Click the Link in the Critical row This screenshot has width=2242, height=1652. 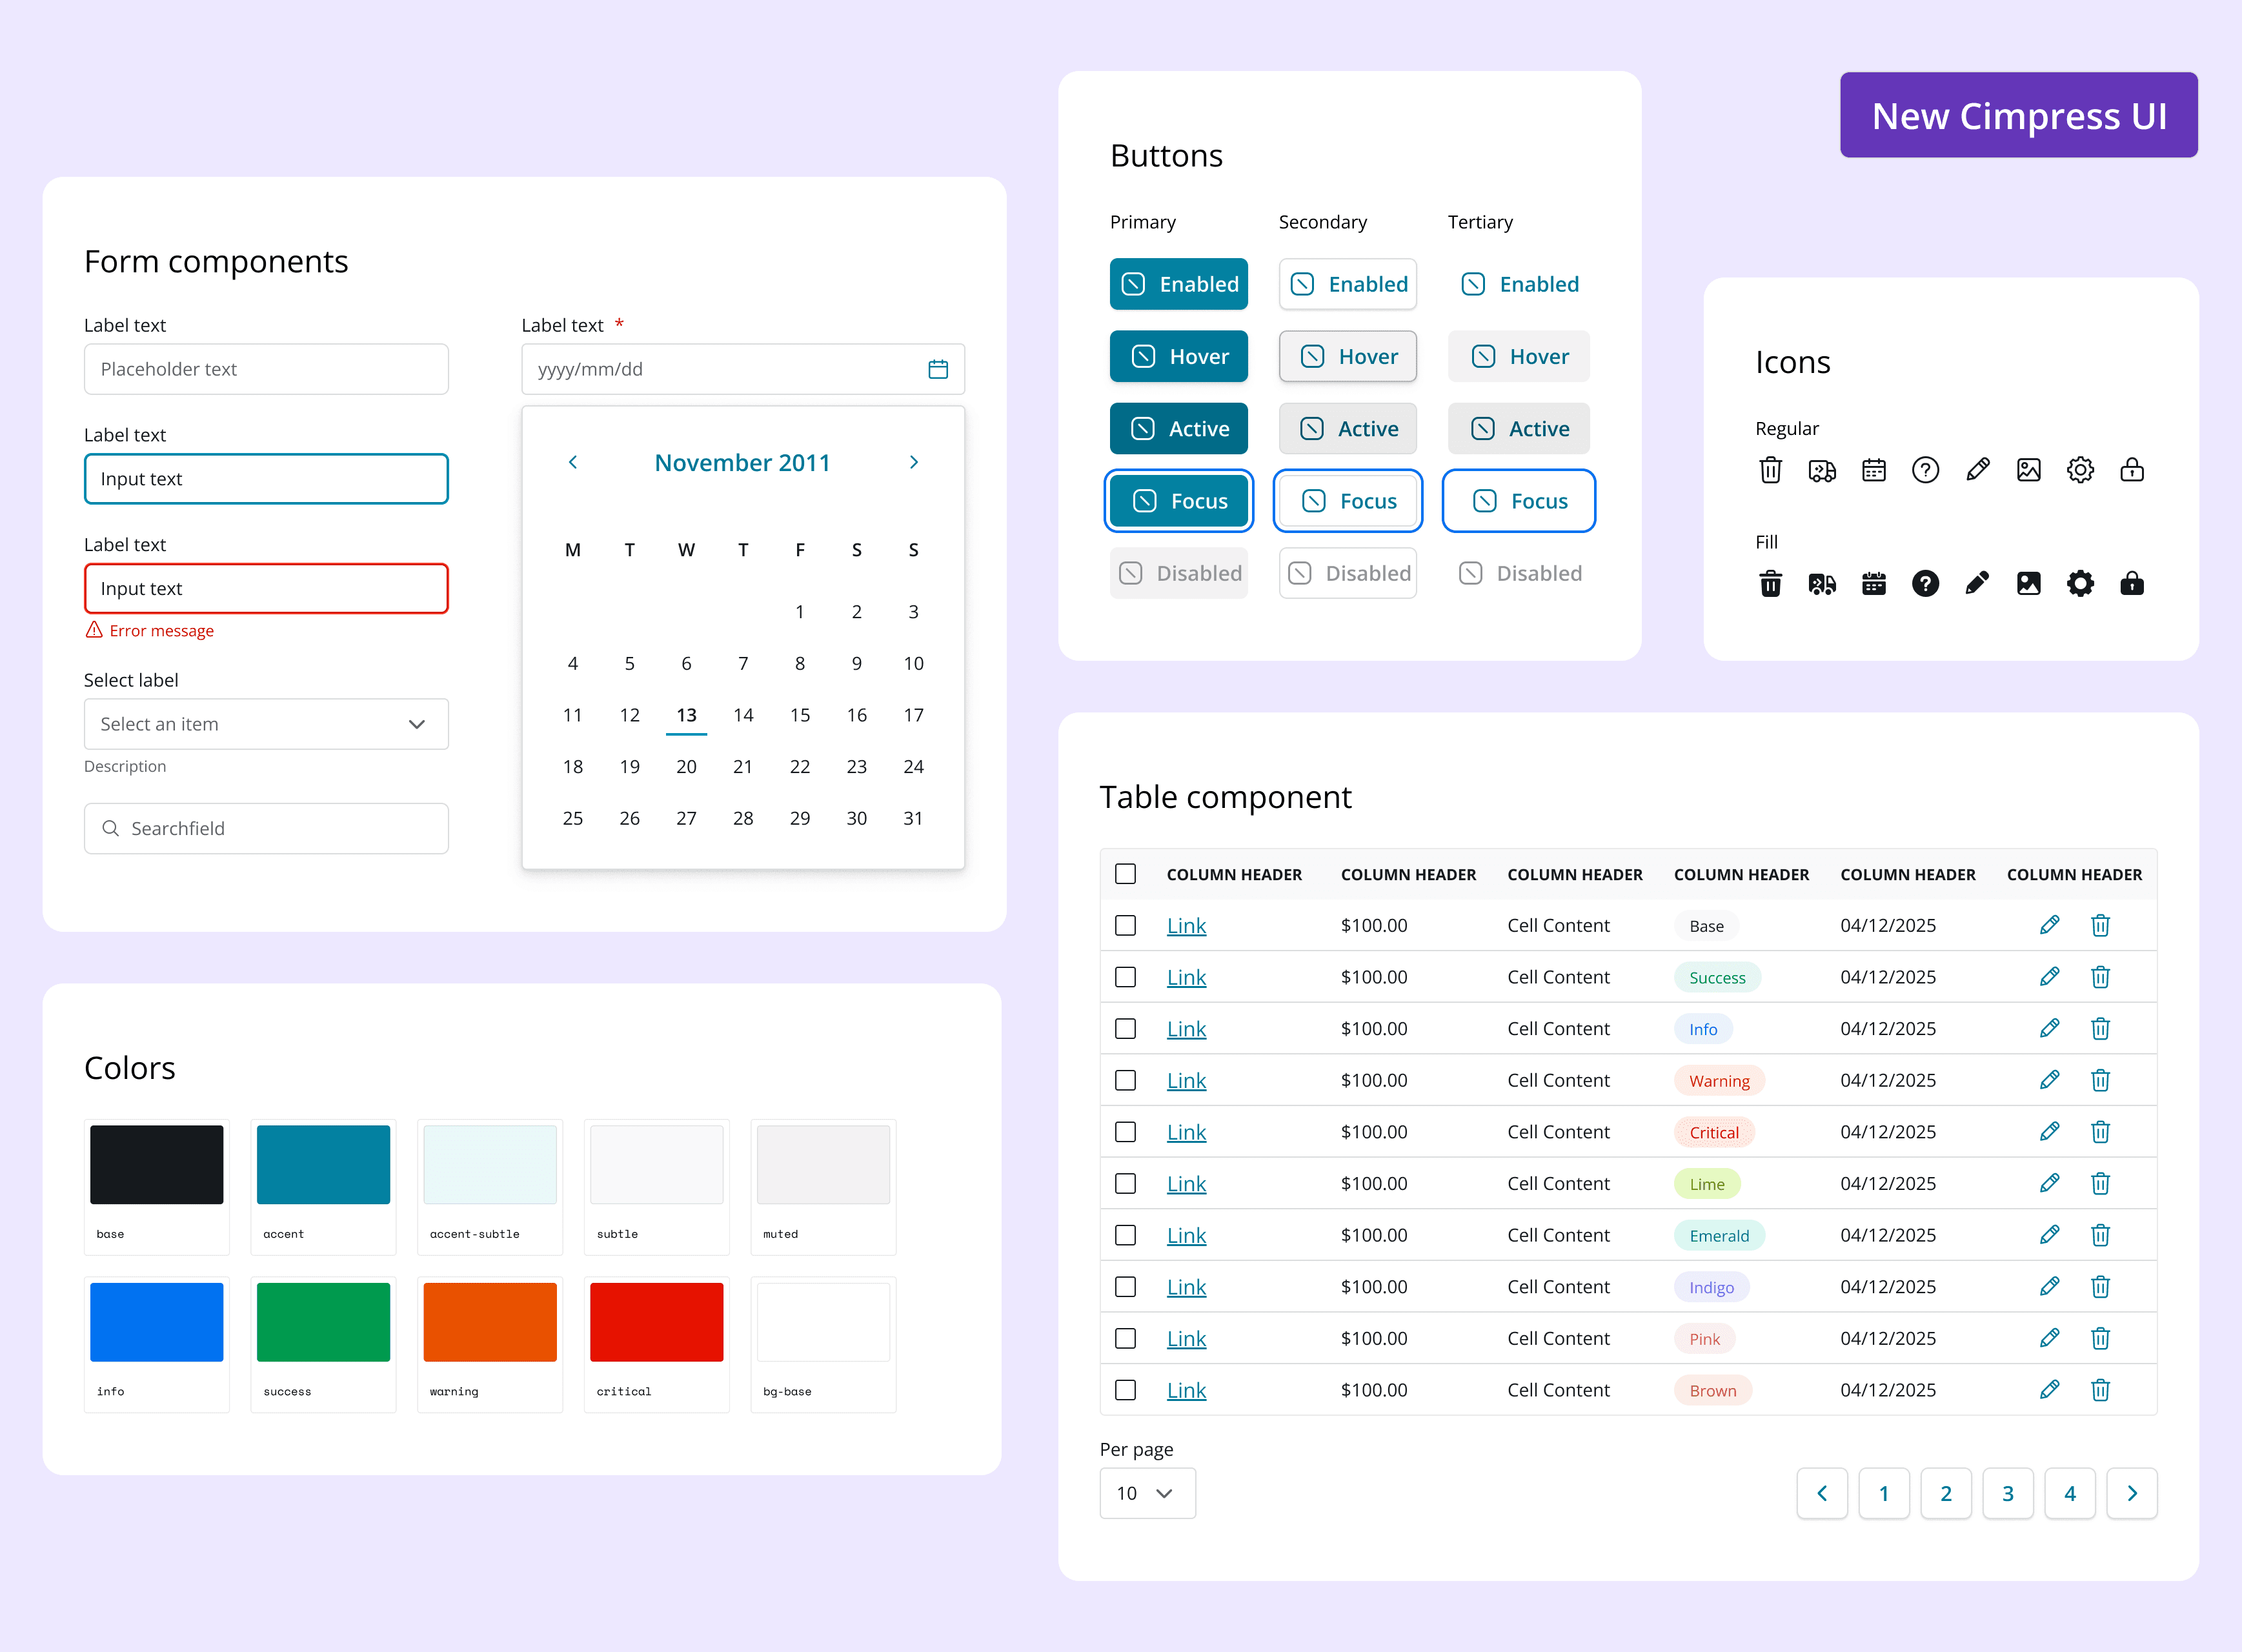point(1186,1132)
